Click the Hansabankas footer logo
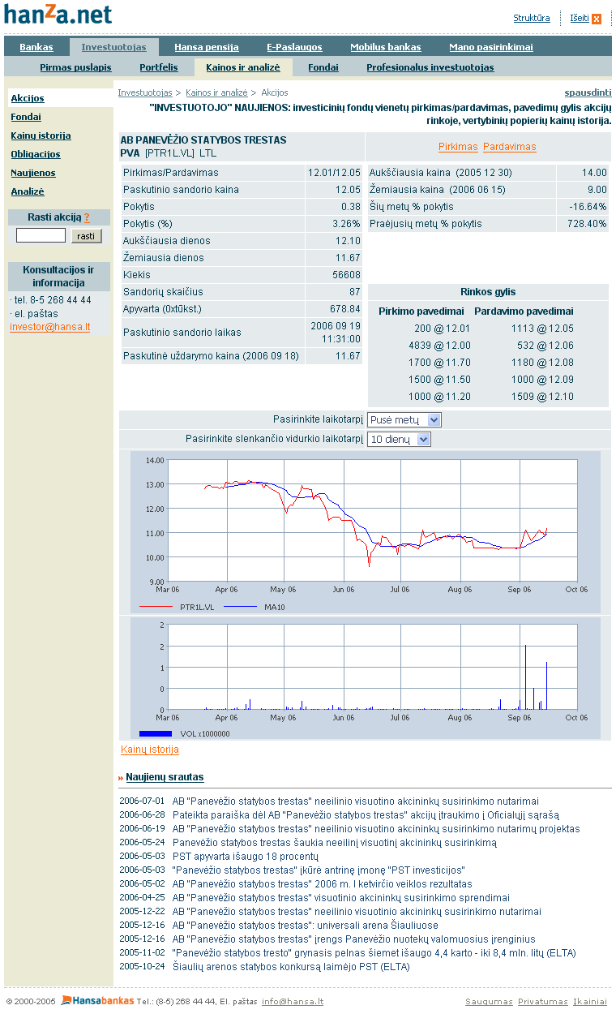This screenshot has width=616, height=1014. pyautogui.click(x=98, y=1000)
